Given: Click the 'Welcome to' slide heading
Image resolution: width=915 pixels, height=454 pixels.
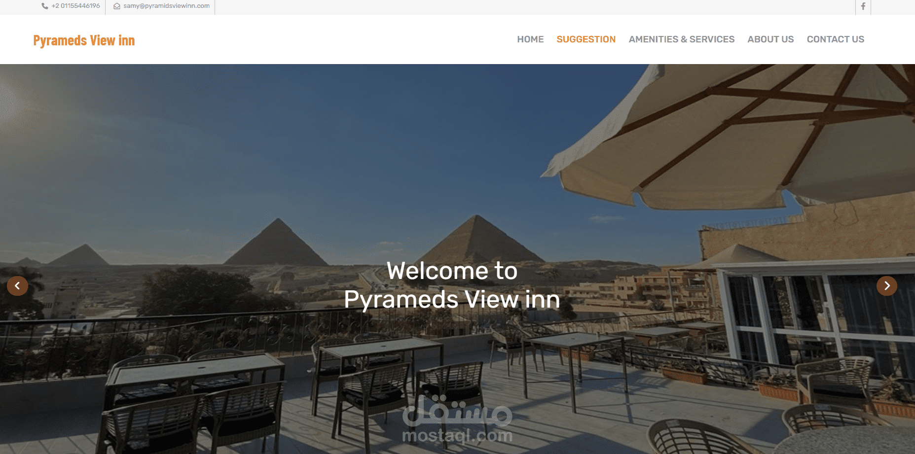Looking at the screenshot, I should click(x=452, y=271).
